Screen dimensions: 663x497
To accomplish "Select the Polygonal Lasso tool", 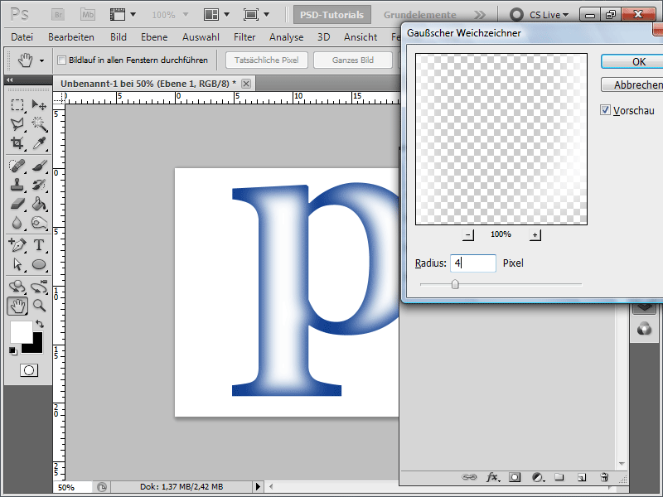I will tap(17, 123).
